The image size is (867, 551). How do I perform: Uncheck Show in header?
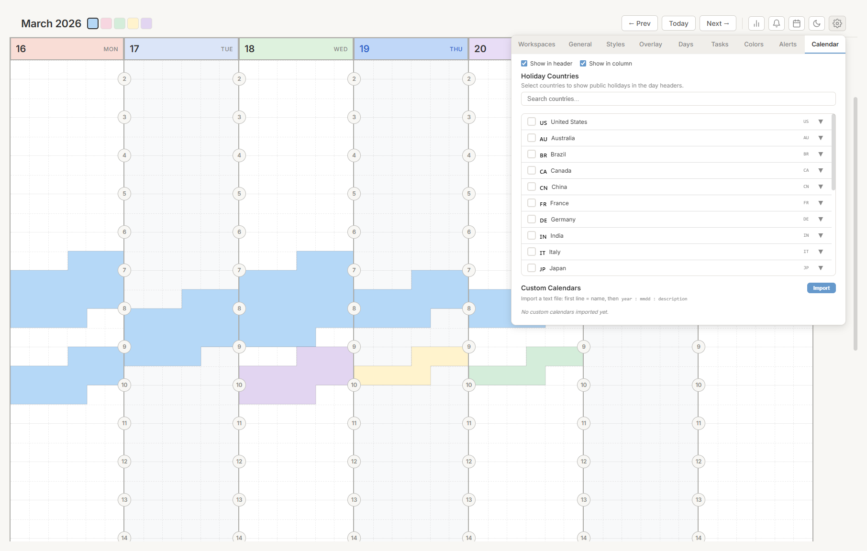[524, 63]
